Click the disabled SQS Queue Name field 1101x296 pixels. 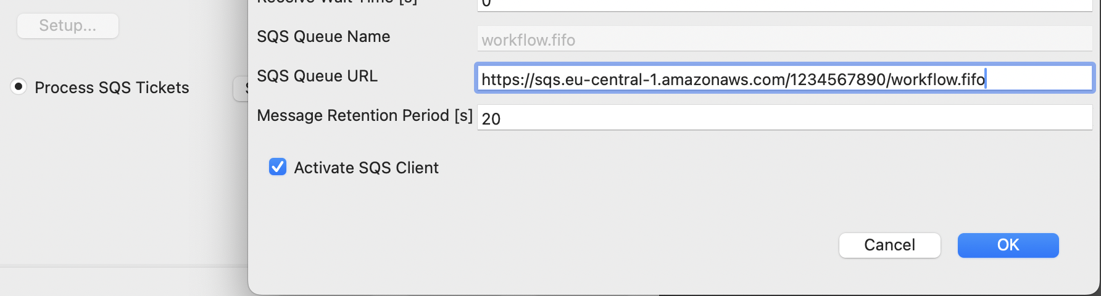[784, 39]
